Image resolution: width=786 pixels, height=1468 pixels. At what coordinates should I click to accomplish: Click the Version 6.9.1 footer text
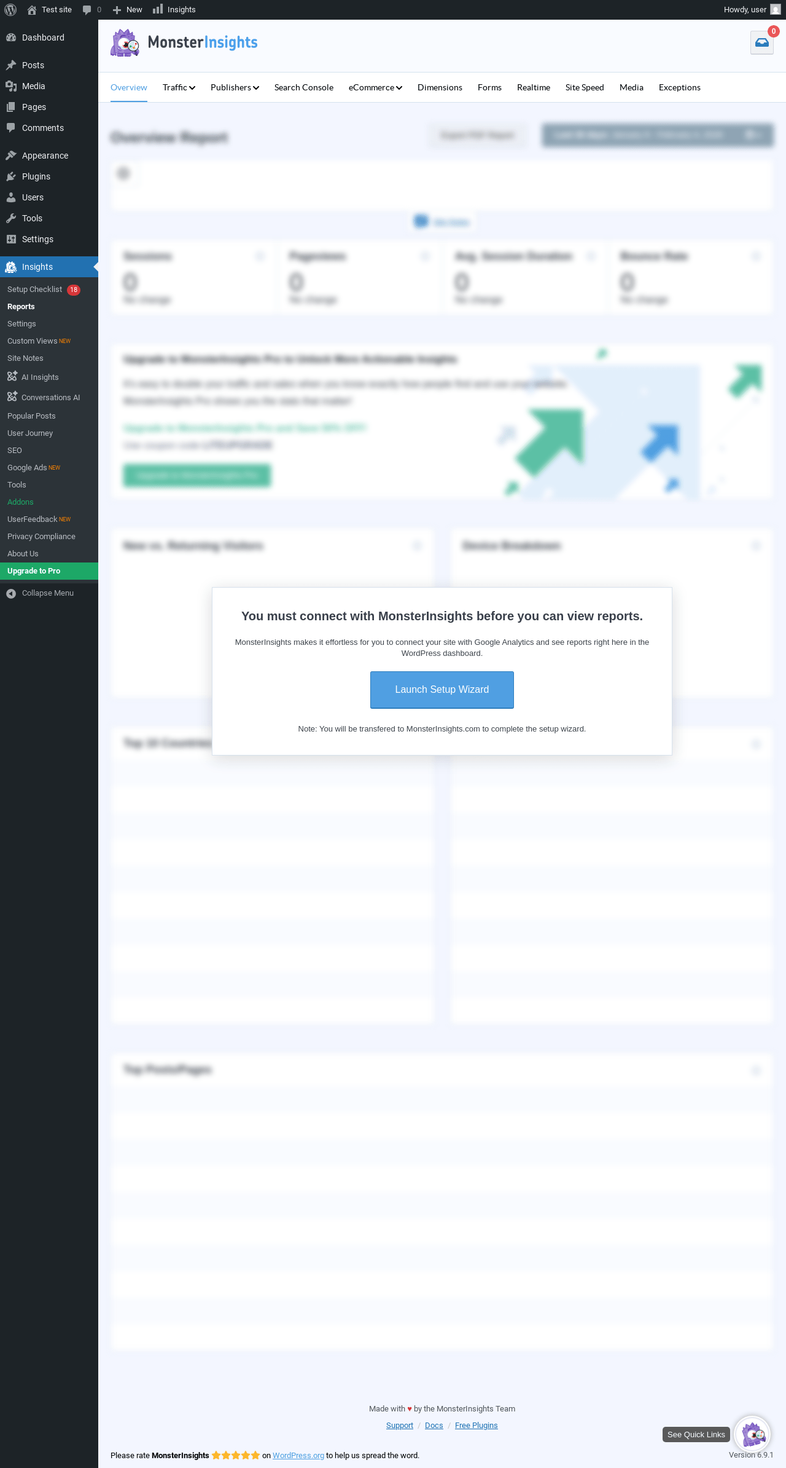pos(751,1455)
